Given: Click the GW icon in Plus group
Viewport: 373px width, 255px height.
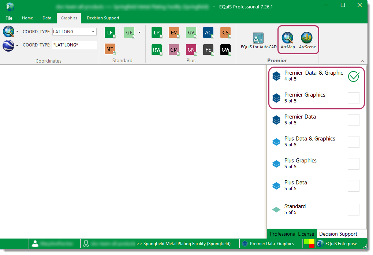Looking at the screenshot, I should point(225,50).
